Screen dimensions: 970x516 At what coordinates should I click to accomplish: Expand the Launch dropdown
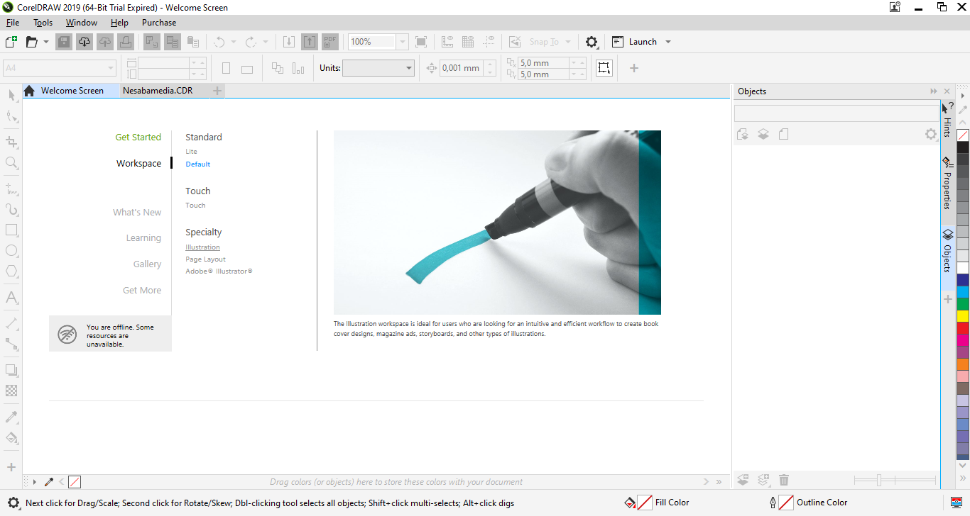(x=667, y=42)
